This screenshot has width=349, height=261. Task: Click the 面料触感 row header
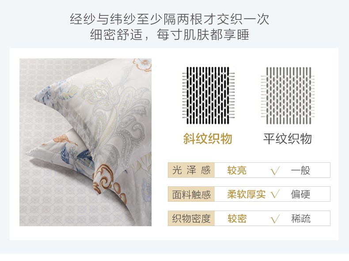(x=191, y=194)
